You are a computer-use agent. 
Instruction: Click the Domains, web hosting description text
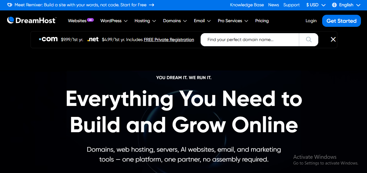pos(184,154)
